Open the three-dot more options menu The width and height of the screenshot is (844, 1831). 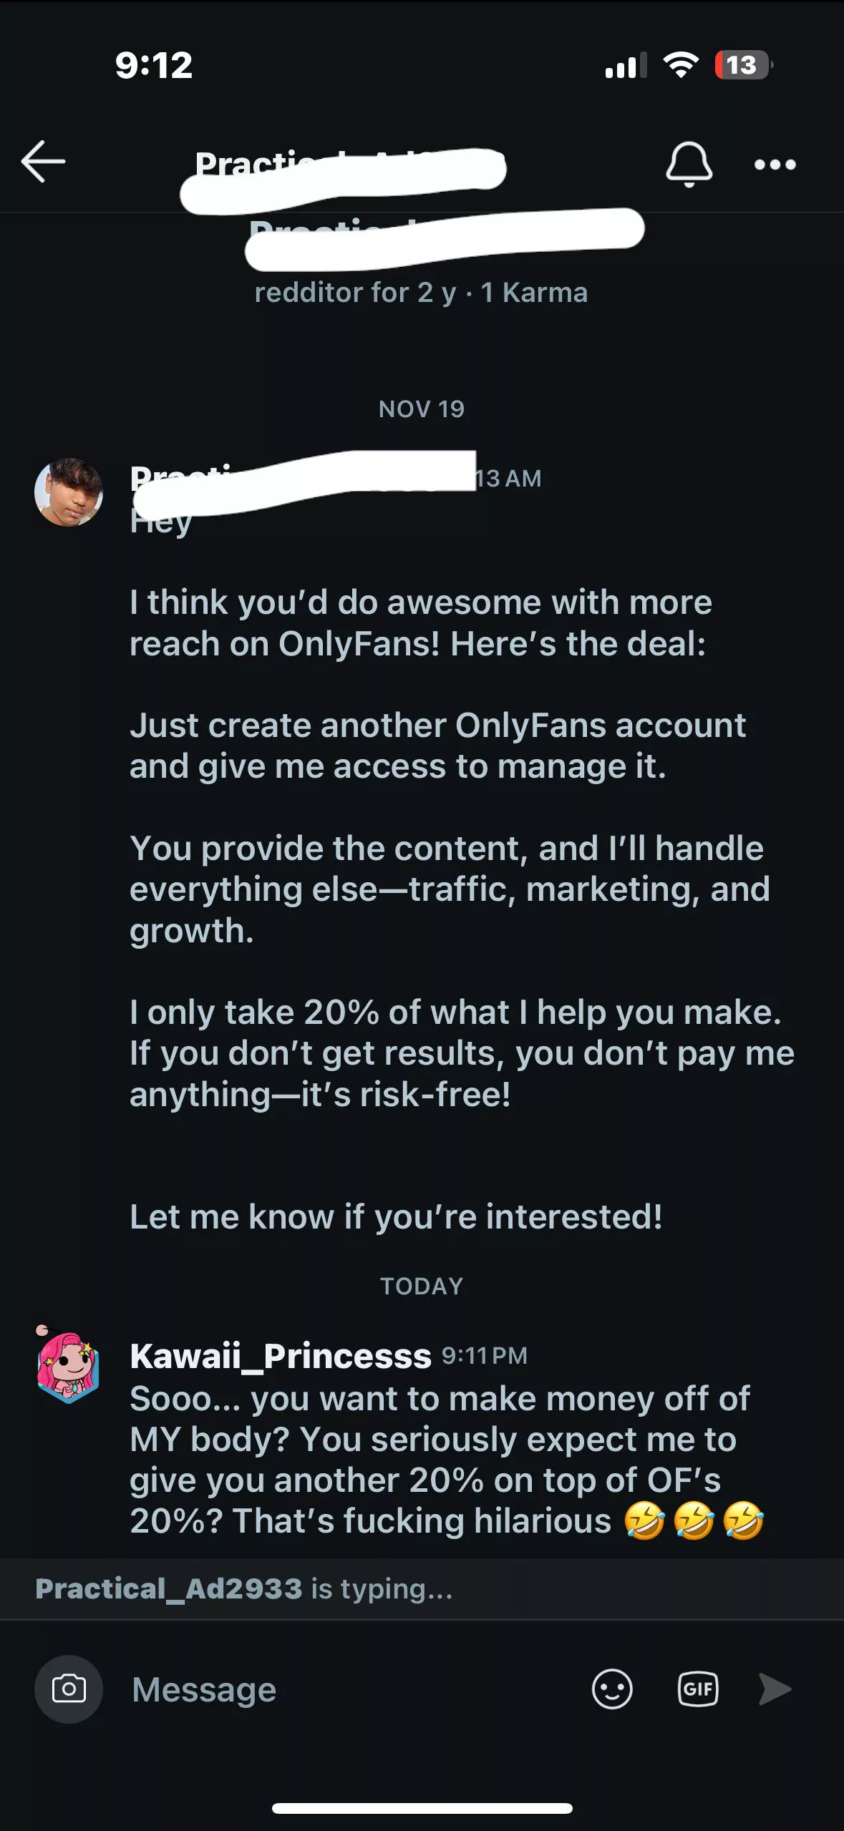coord(775,165)
